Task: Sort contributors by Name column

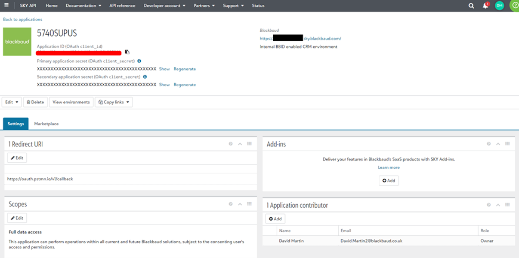Action: coord(285,231)
